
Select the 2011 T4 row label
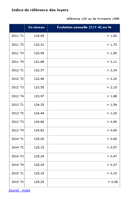(x=17, y=62)
